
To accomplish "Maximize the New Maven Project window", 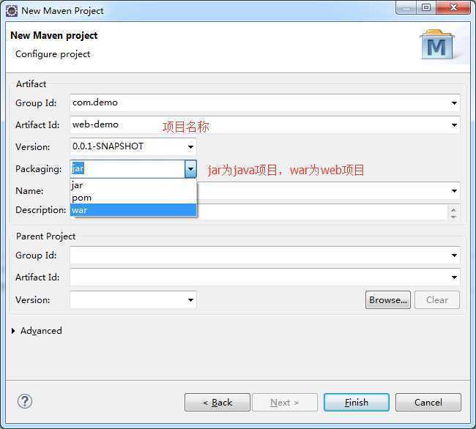I will [x=426, y=7].
